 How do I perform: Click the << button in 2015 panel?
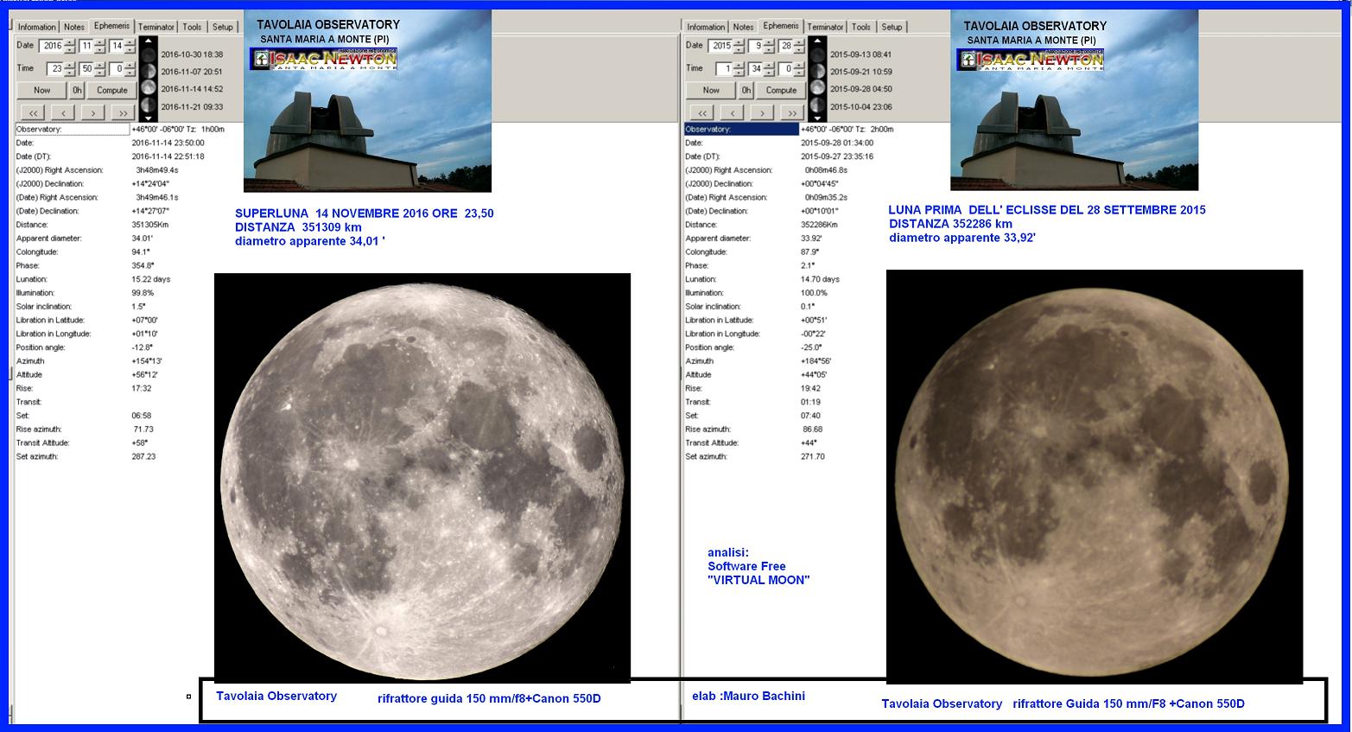pyautogui.click(x=702, y=113)
